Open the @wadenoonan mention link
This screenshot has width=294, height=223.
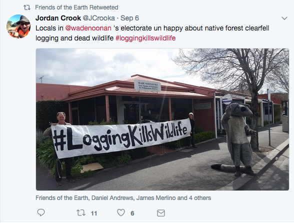pos(88,28)
